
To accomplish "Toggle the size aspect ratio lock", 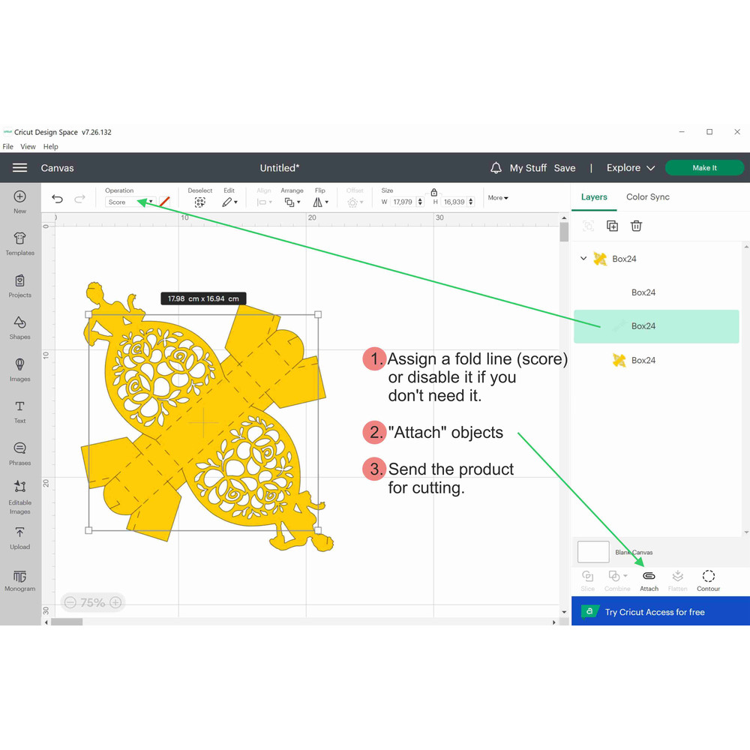I will coord(433,193).
